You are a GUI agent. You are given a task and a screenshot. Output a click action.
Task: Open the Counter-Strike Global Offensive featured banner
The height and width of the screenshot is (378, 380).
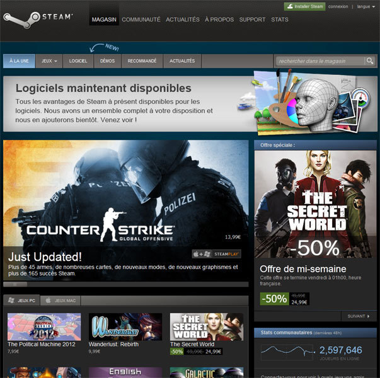click(126, 210)
